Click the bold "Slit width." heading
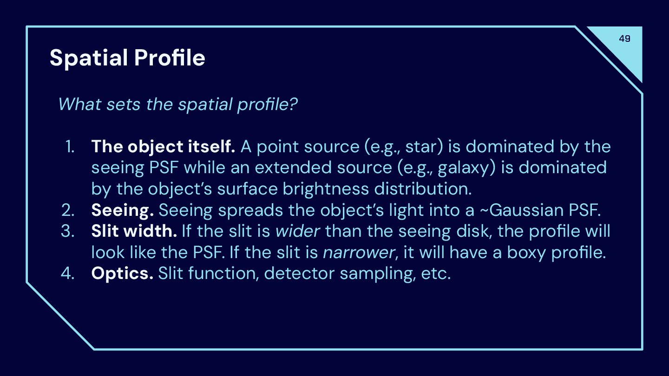The image size is (669, 376). [134, 231]
